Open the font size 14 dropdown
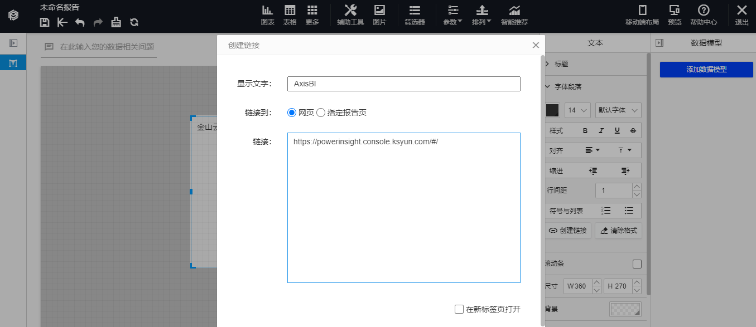The height and width of the screenshot is (327, 756). pos(577,110)
